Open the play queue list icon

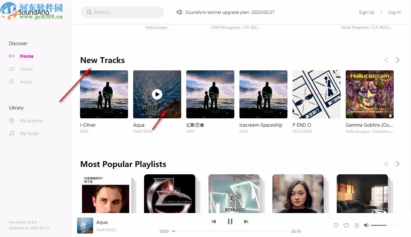pos(357,225)
